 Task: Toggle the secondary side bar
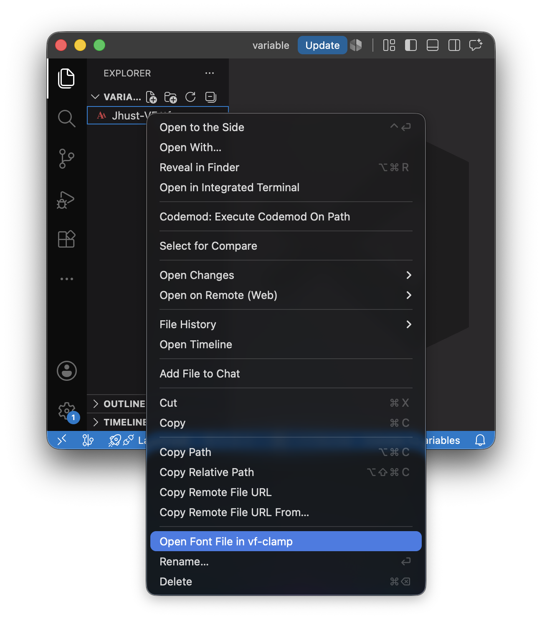click(x=454, y=45)
